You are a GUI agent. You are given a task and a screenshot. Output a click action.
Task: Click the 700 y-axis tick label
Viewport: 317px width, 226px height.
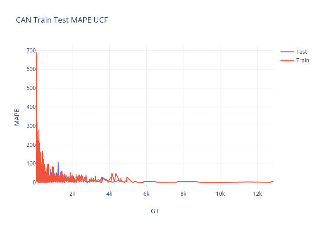tap(31, 51)
